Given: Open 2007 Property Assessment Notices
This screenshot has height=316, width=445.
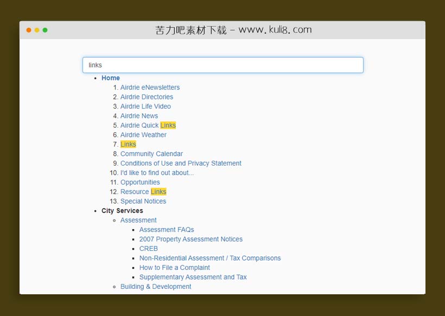Looking at the screenshot, I should tap(190, 239).
